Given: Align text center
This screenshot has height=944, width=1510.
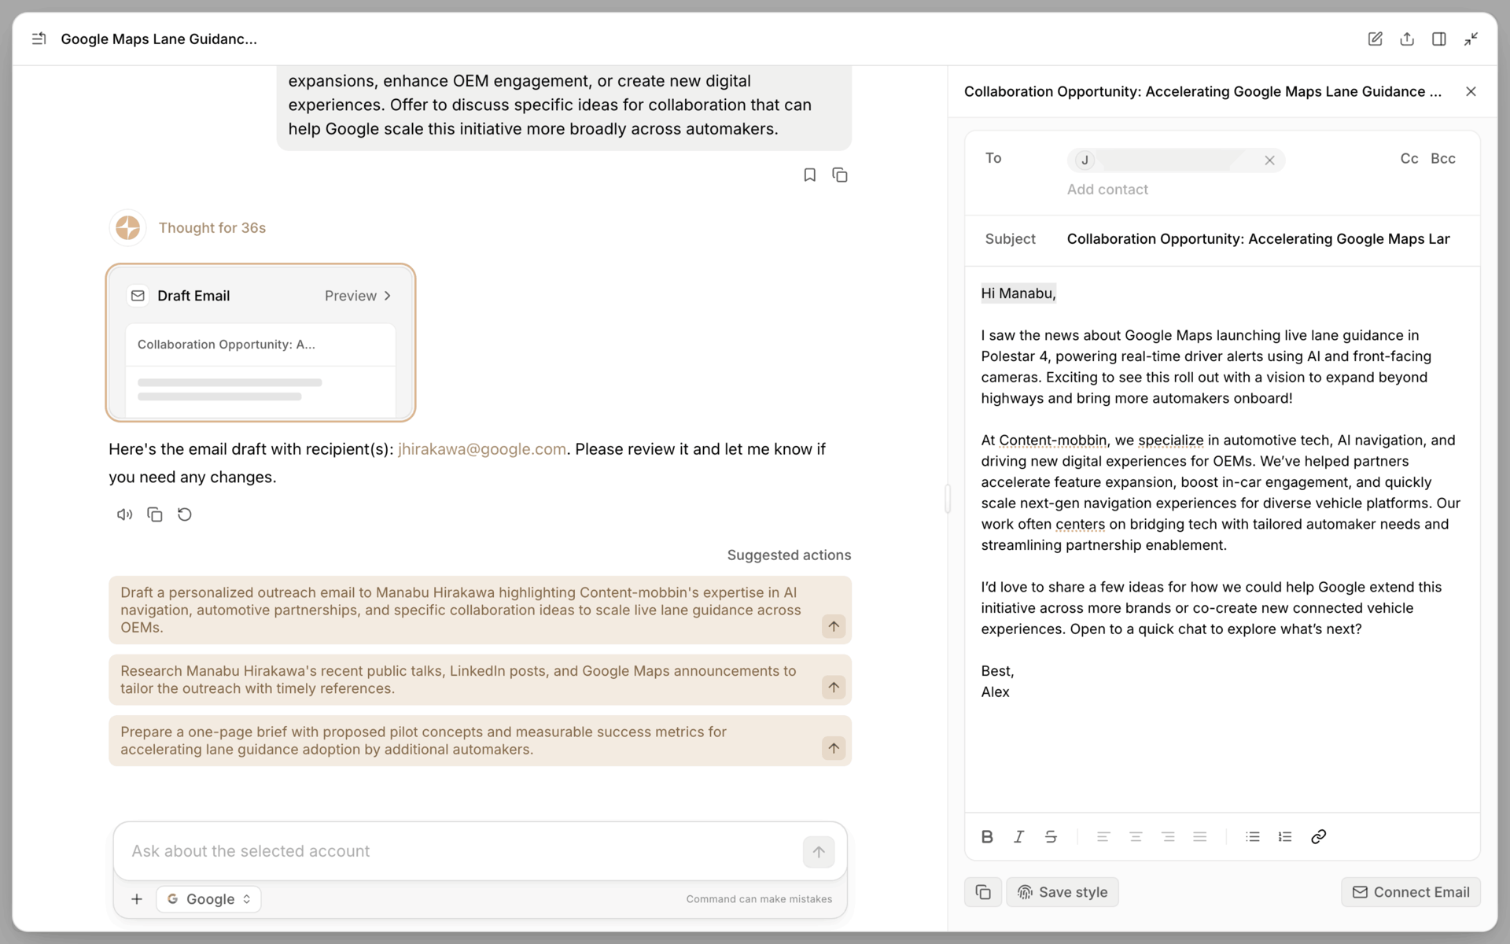Looking at the screenshot, I should (x=1136, y=836).
